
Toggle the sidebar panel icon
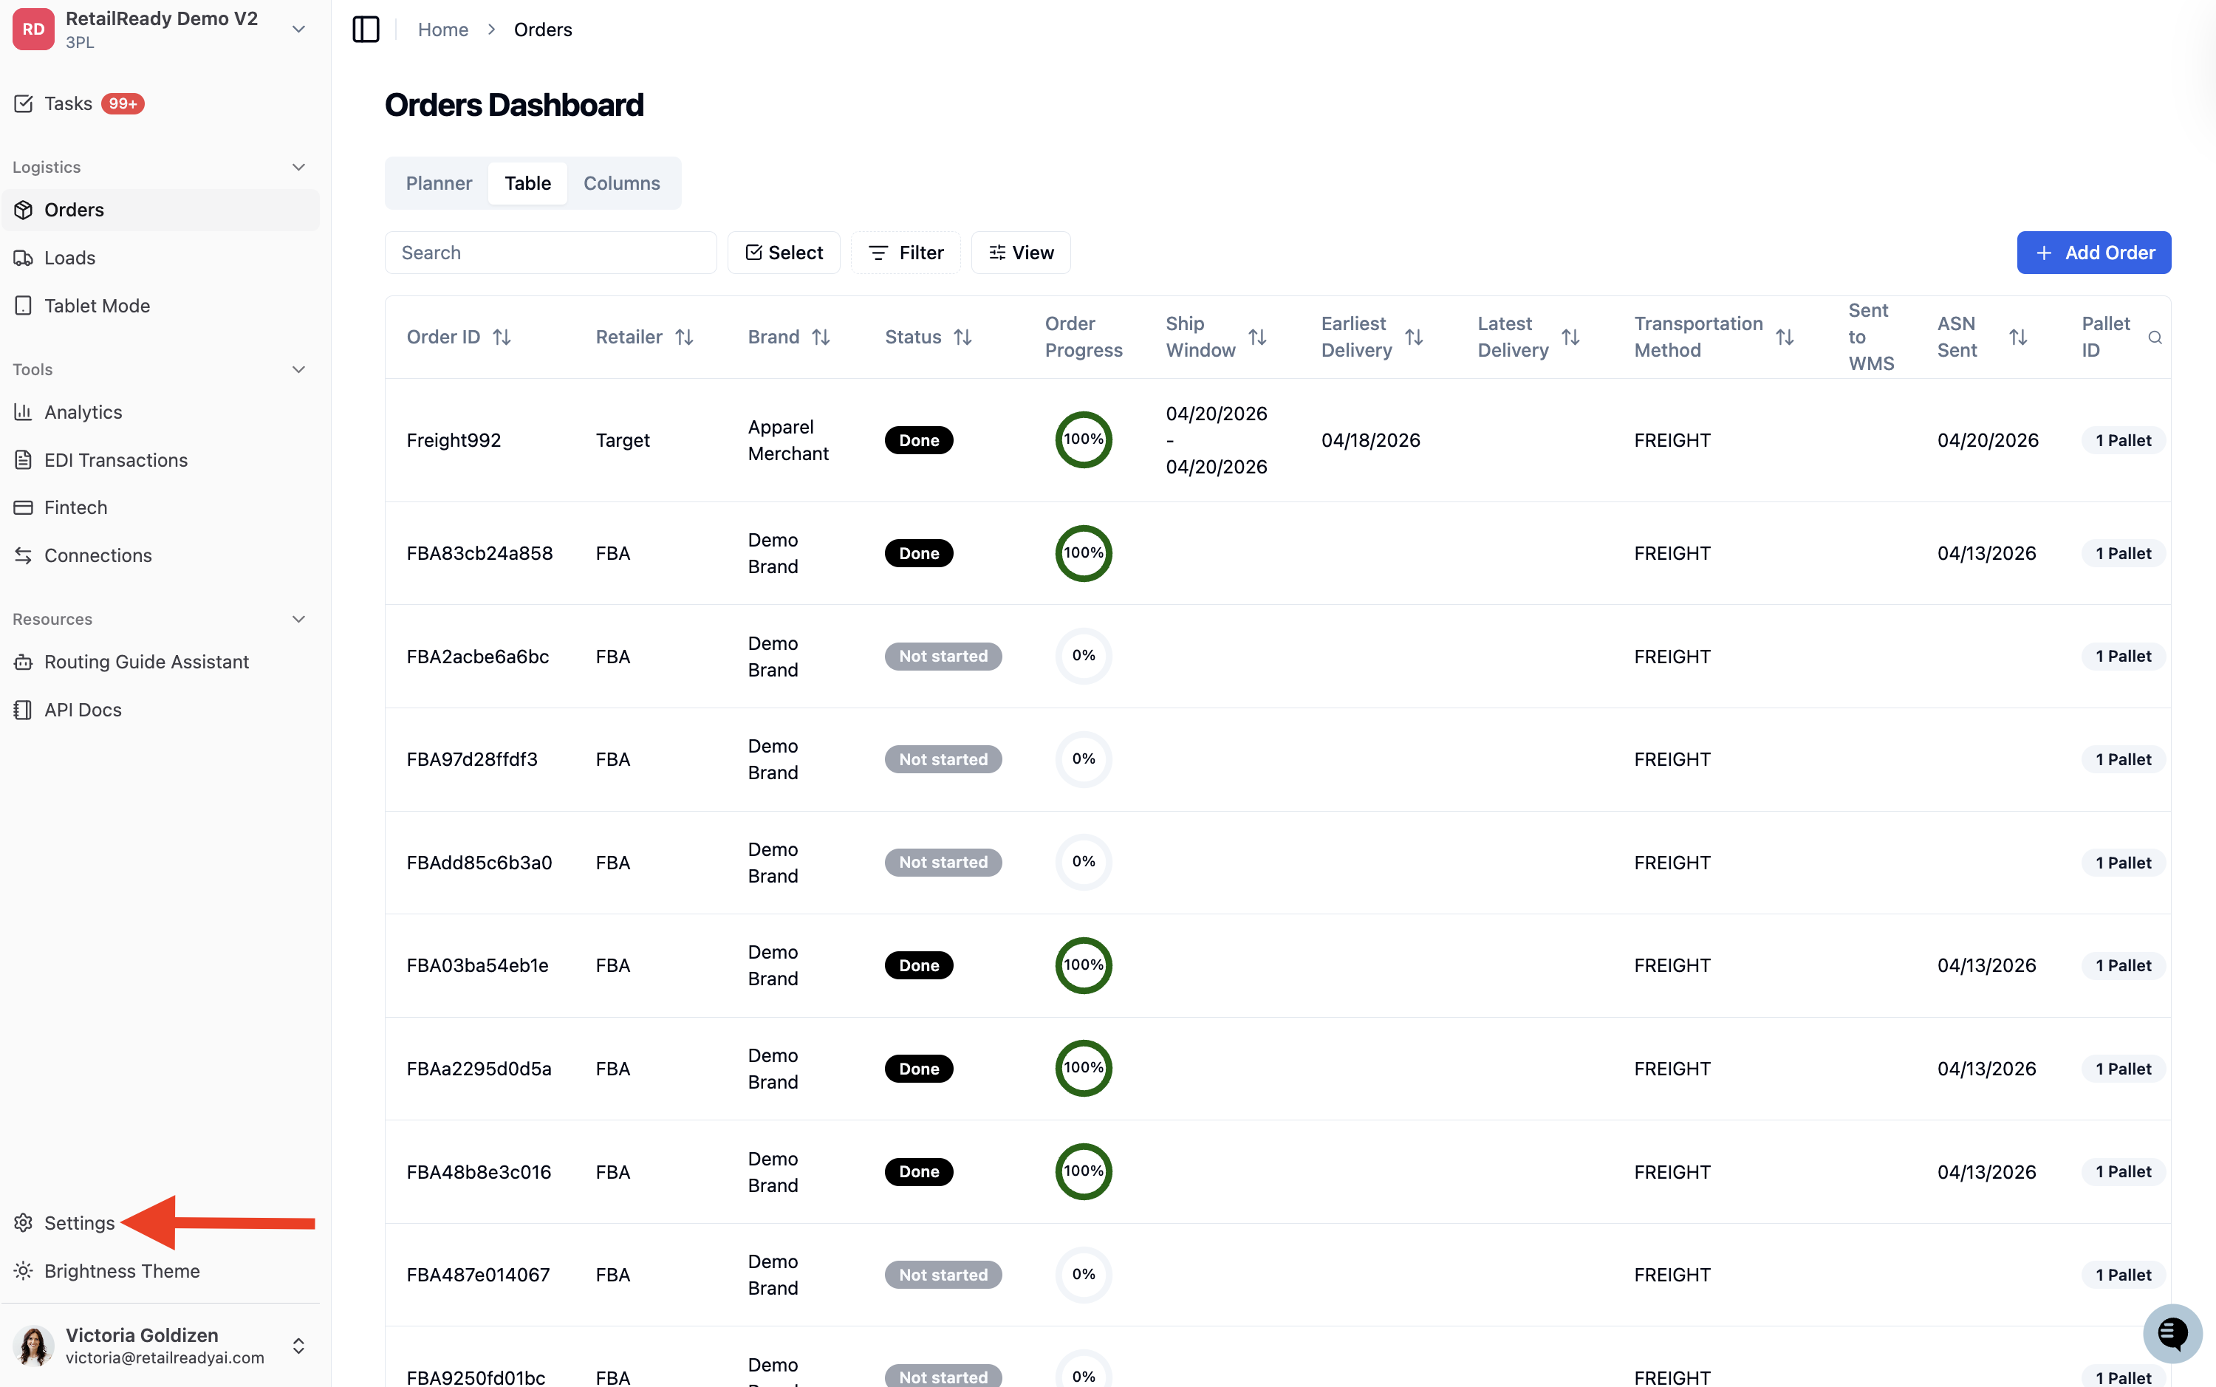[365, 30]
